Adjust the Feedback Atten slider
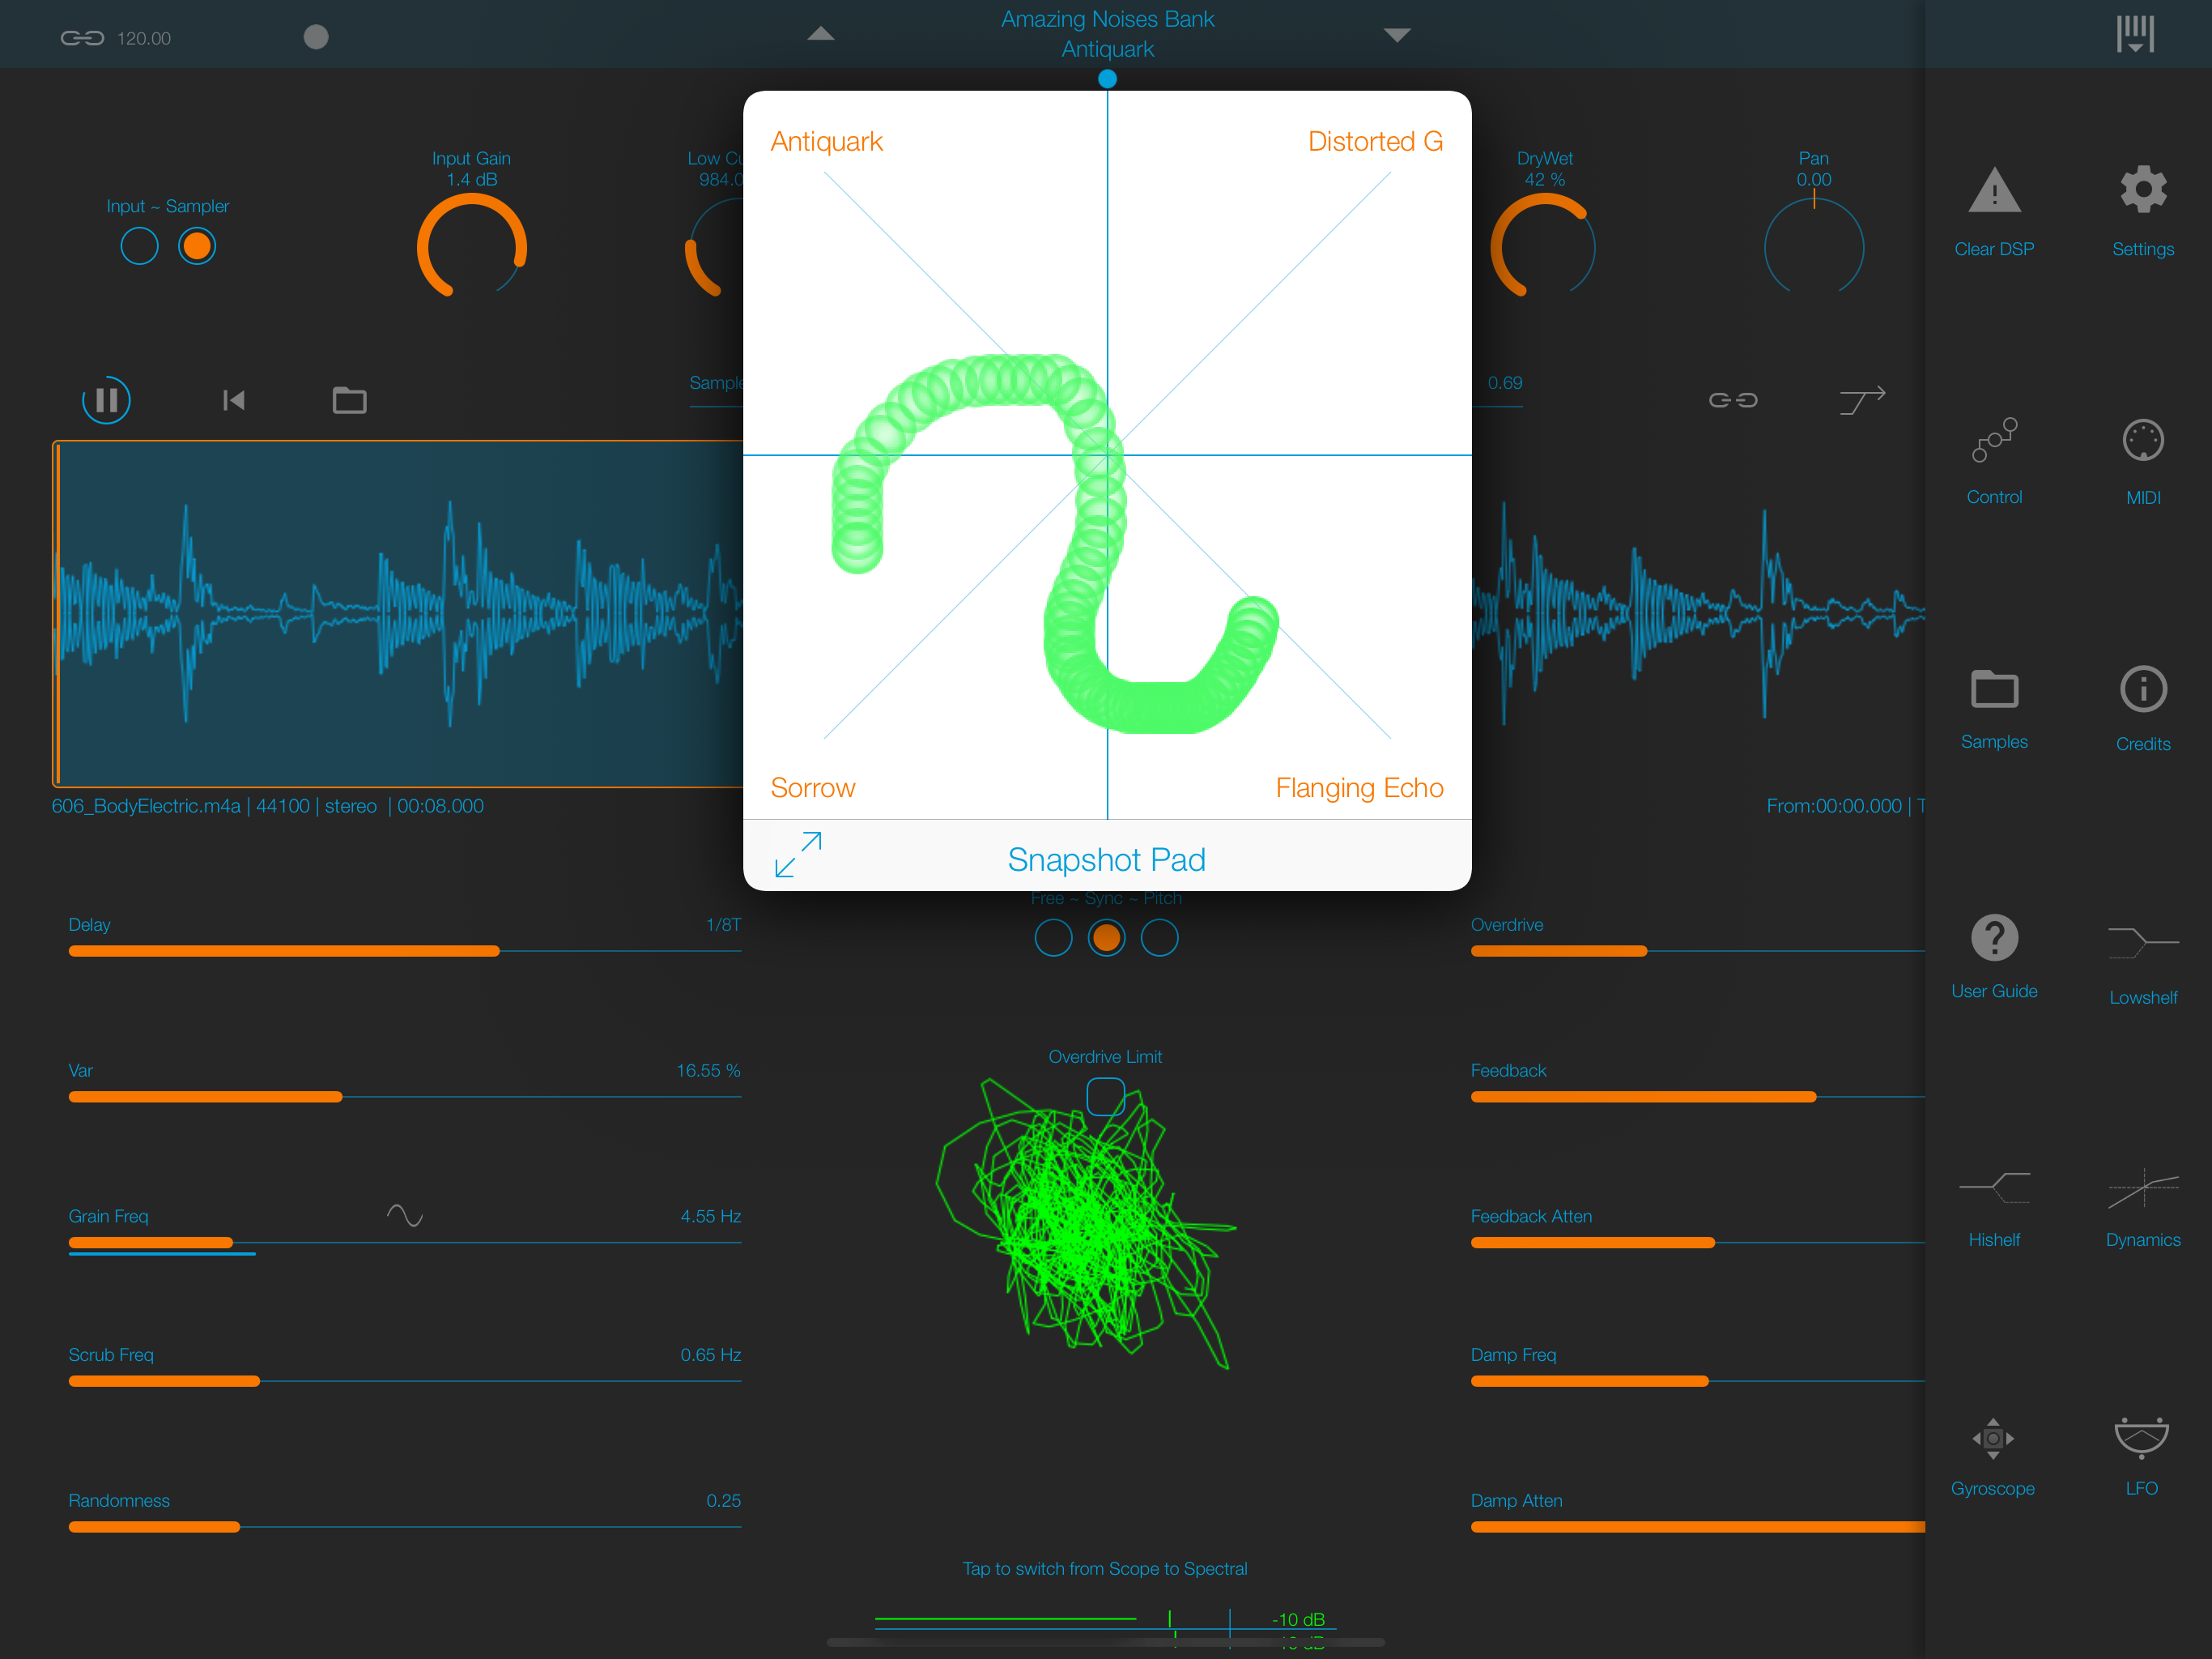The width and height of the screenshot is (2212, 1659). (x=1698, y=1243)
